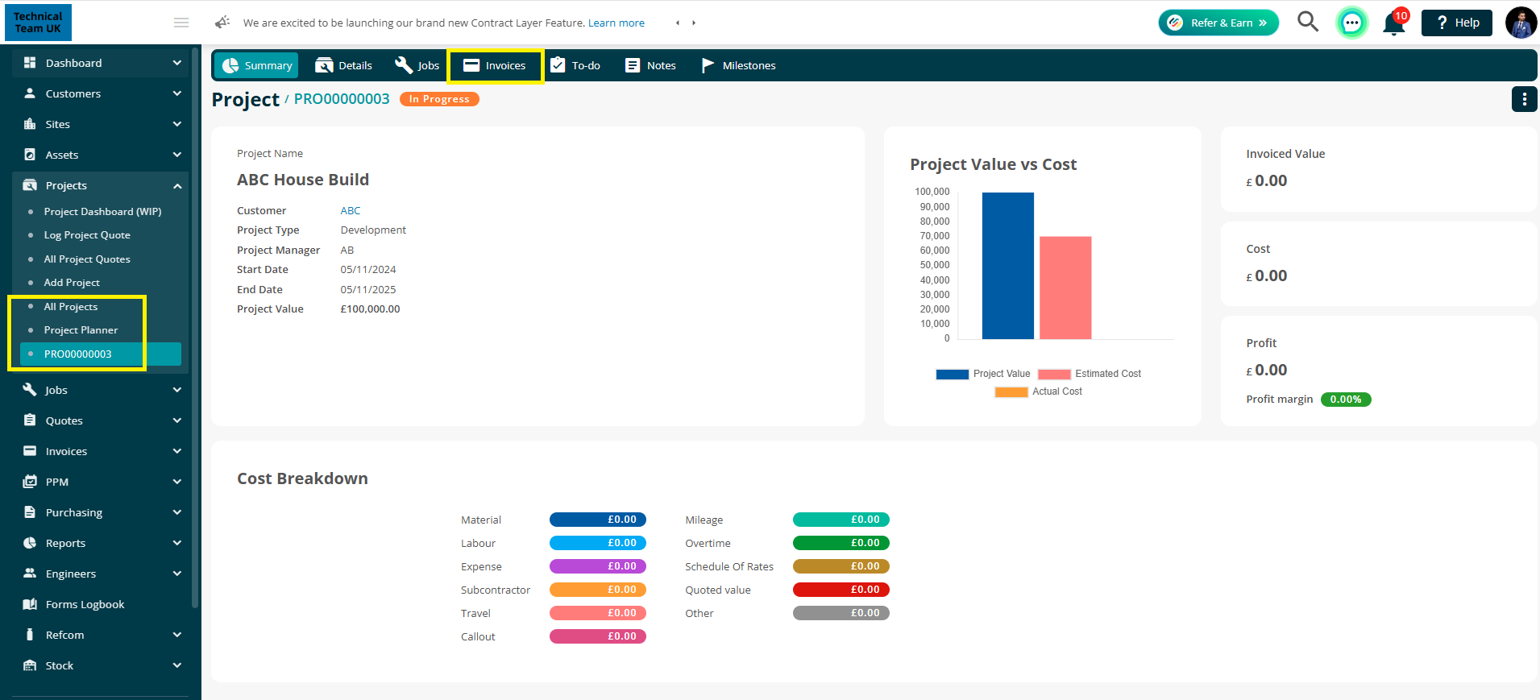Viewport: 1540px width, 700px height.
Task: Click the blue Project Value bar
Action: click(1007, 266)
